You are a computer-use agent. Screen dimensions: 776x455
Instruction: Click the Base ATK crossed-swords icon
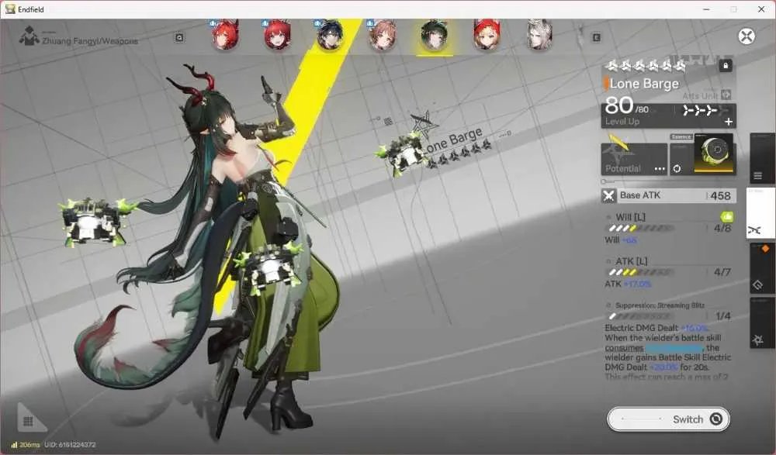coord(608,196)
